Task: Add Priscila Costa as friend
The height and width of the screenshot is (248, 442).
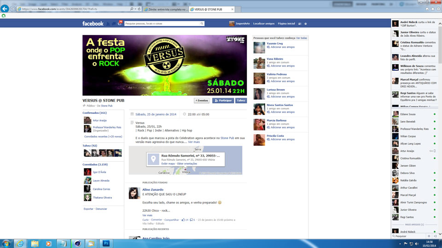Action: pyautogui.click(x=280, y=140)
